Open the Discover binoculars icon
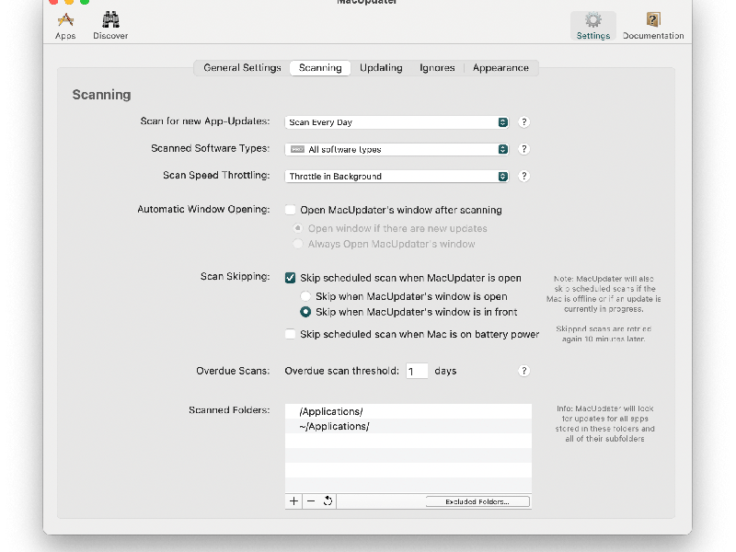 (x=110, y=26)
